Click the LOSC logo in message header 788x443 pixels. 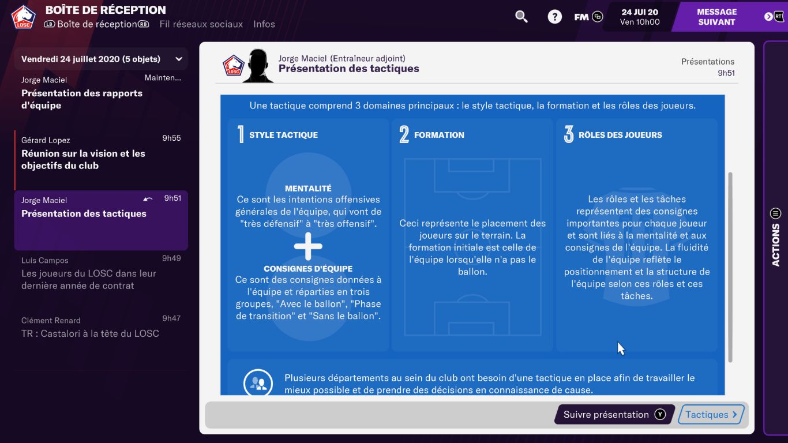point(234,65)
